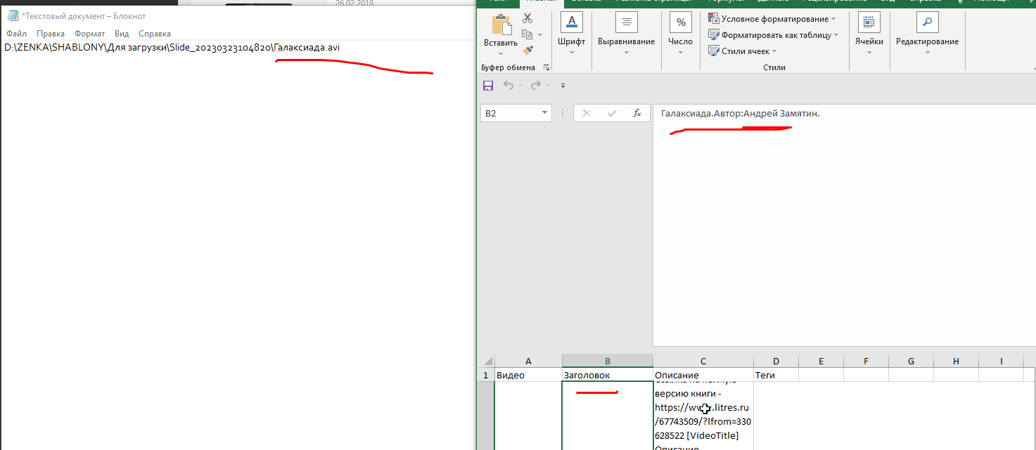Select column G header
1036x450 pixels.
[x=911, y=361]
